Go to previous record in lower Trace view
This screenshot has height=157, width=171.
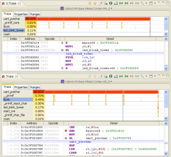click(126, 76)
